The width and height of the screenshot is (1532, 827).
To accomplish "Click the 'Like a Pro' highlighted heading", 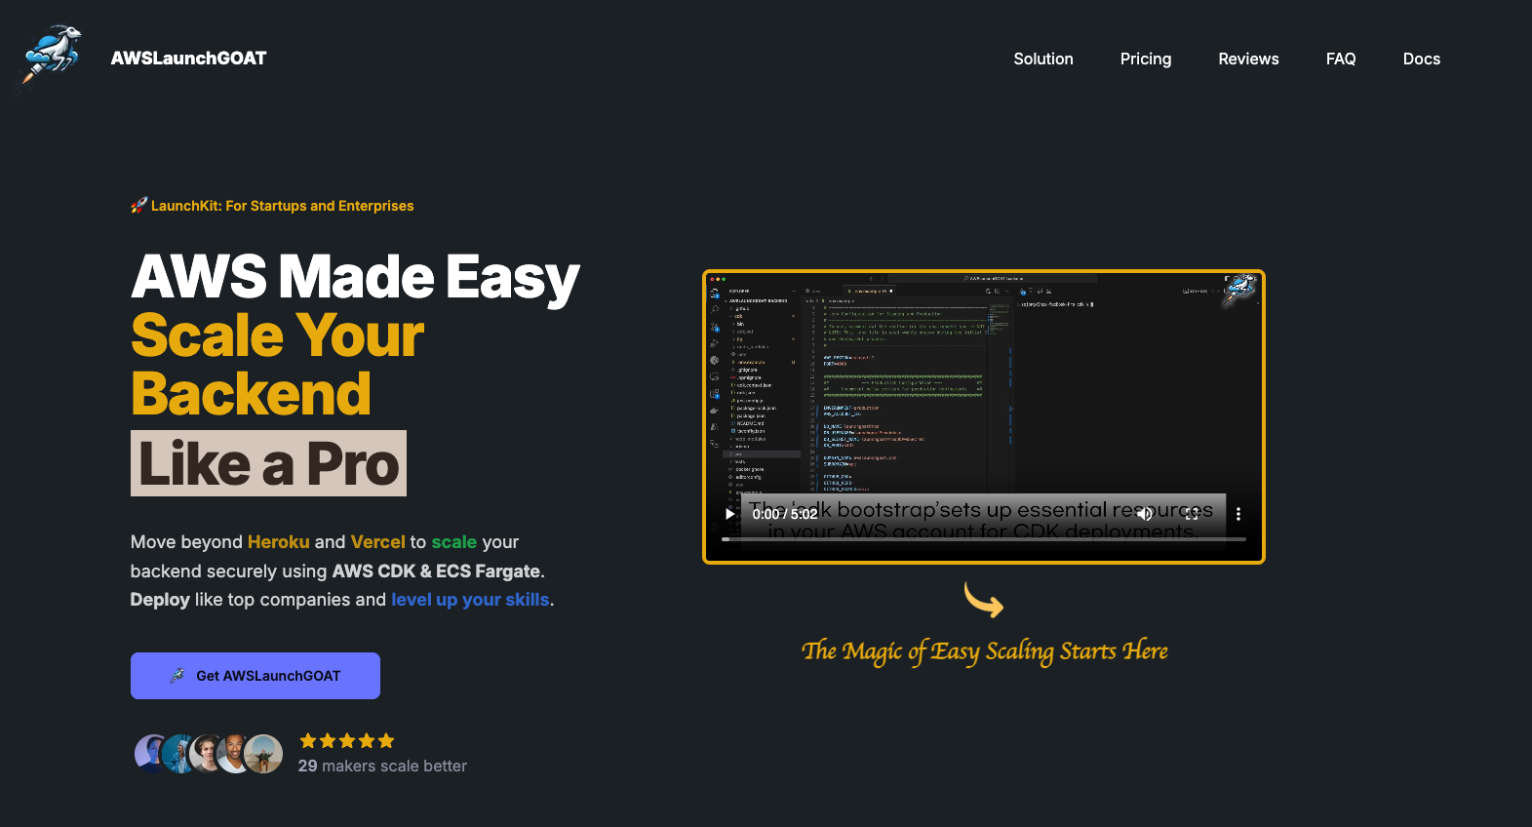I will click(268, 463).
